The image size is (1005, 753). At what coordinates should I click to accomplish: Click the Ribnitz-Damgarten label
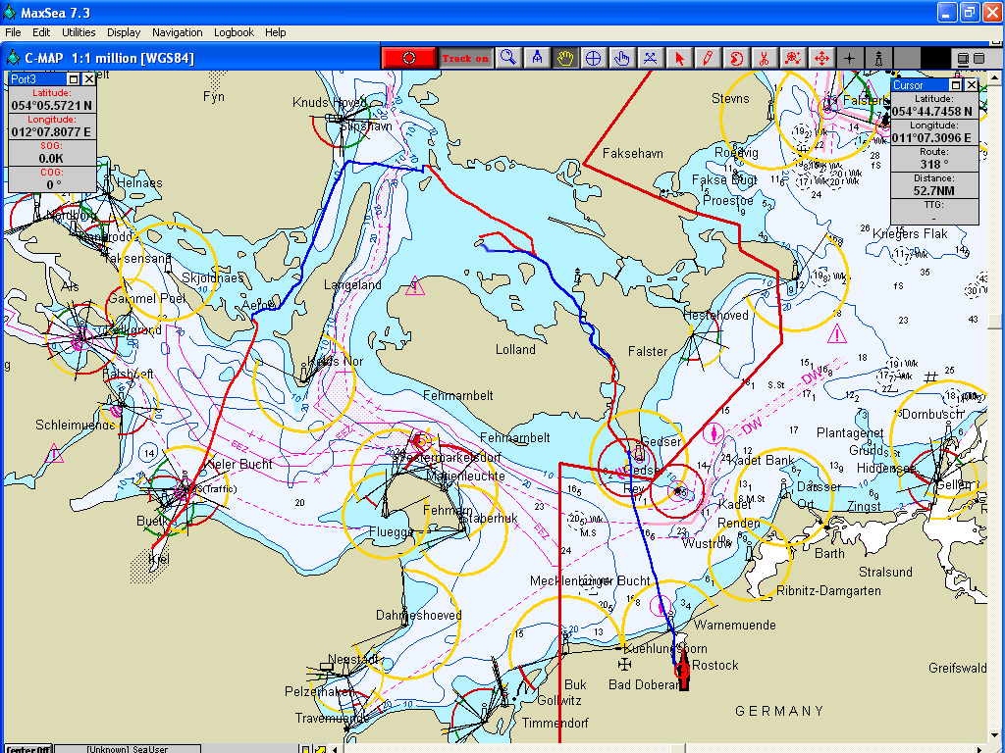click(x=828, y=591)
